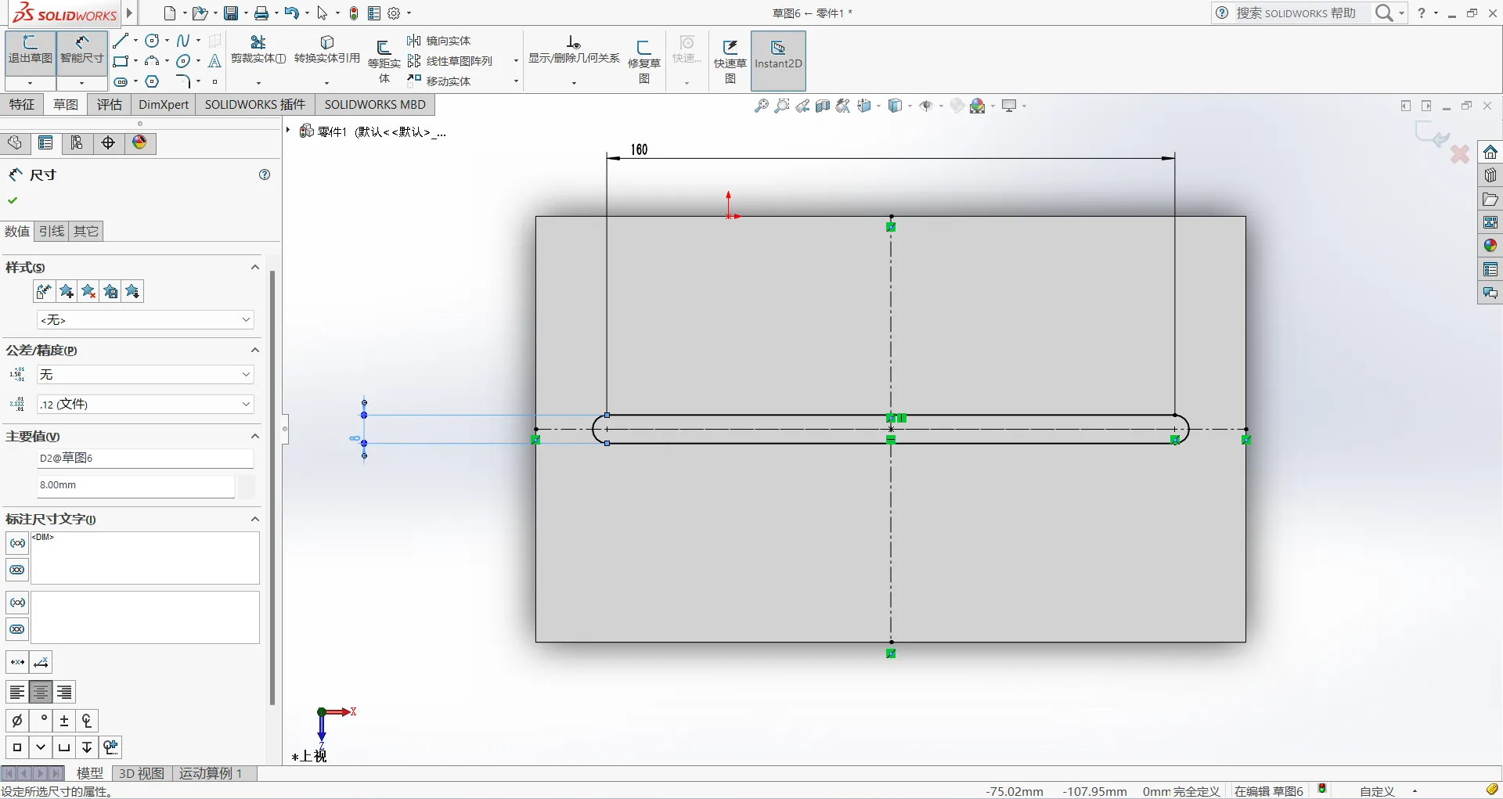Image resolution: width=1503 pixels, height=799 pixels.
Task: Collapse the 公差/精度(P) section
Action: pos(254,351)
